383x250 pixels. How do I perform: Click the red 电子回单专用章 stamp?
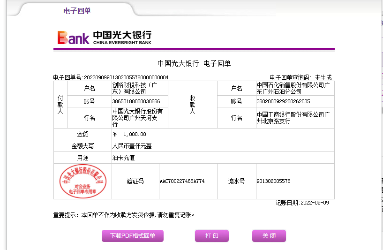pyautogui.click(x=83, y=182)
